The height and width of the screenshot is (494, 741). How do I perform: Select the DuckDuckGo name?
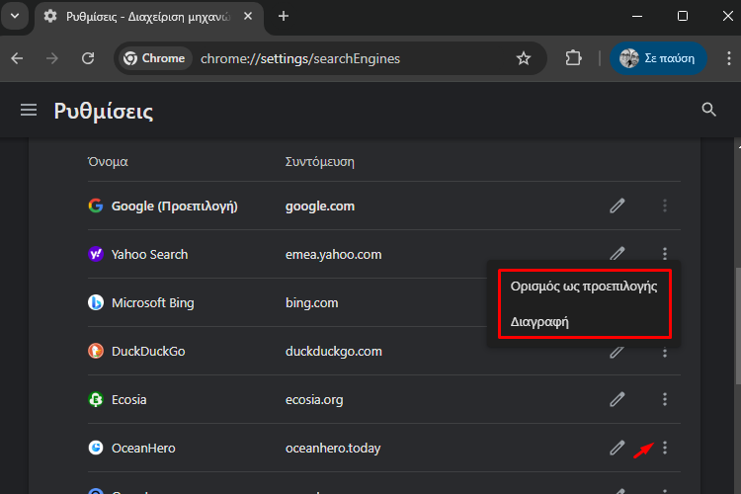(148, 352)
